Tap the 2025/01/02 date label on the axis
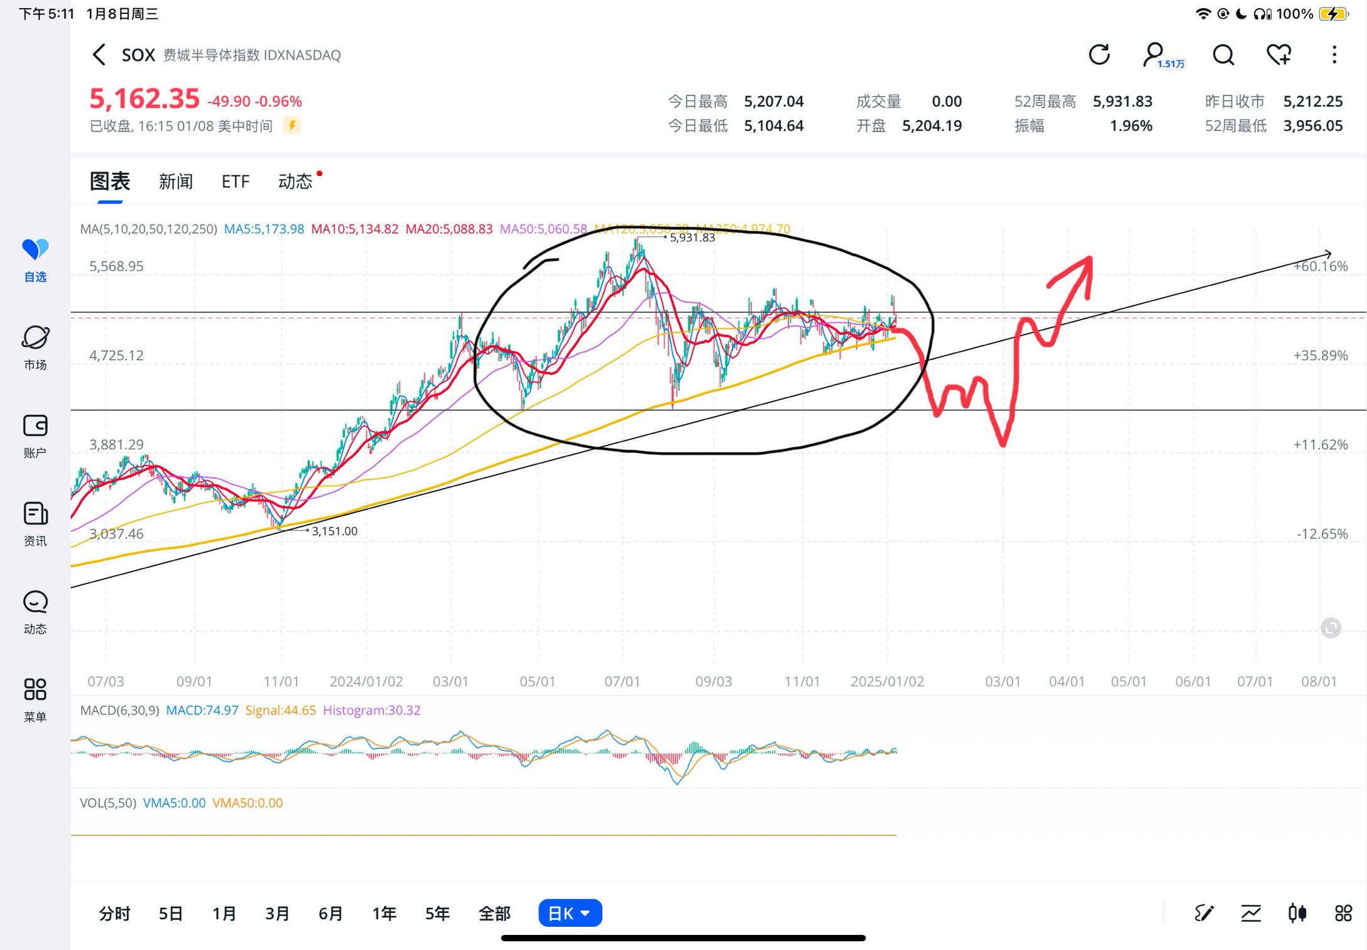The image size is (1367, 950). [x=887, y=681]
